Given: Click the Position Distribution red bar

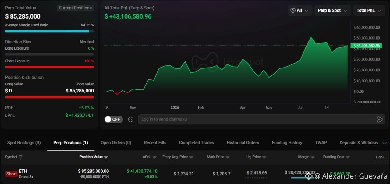Looking at the screenshot, I should coord(49,97).
